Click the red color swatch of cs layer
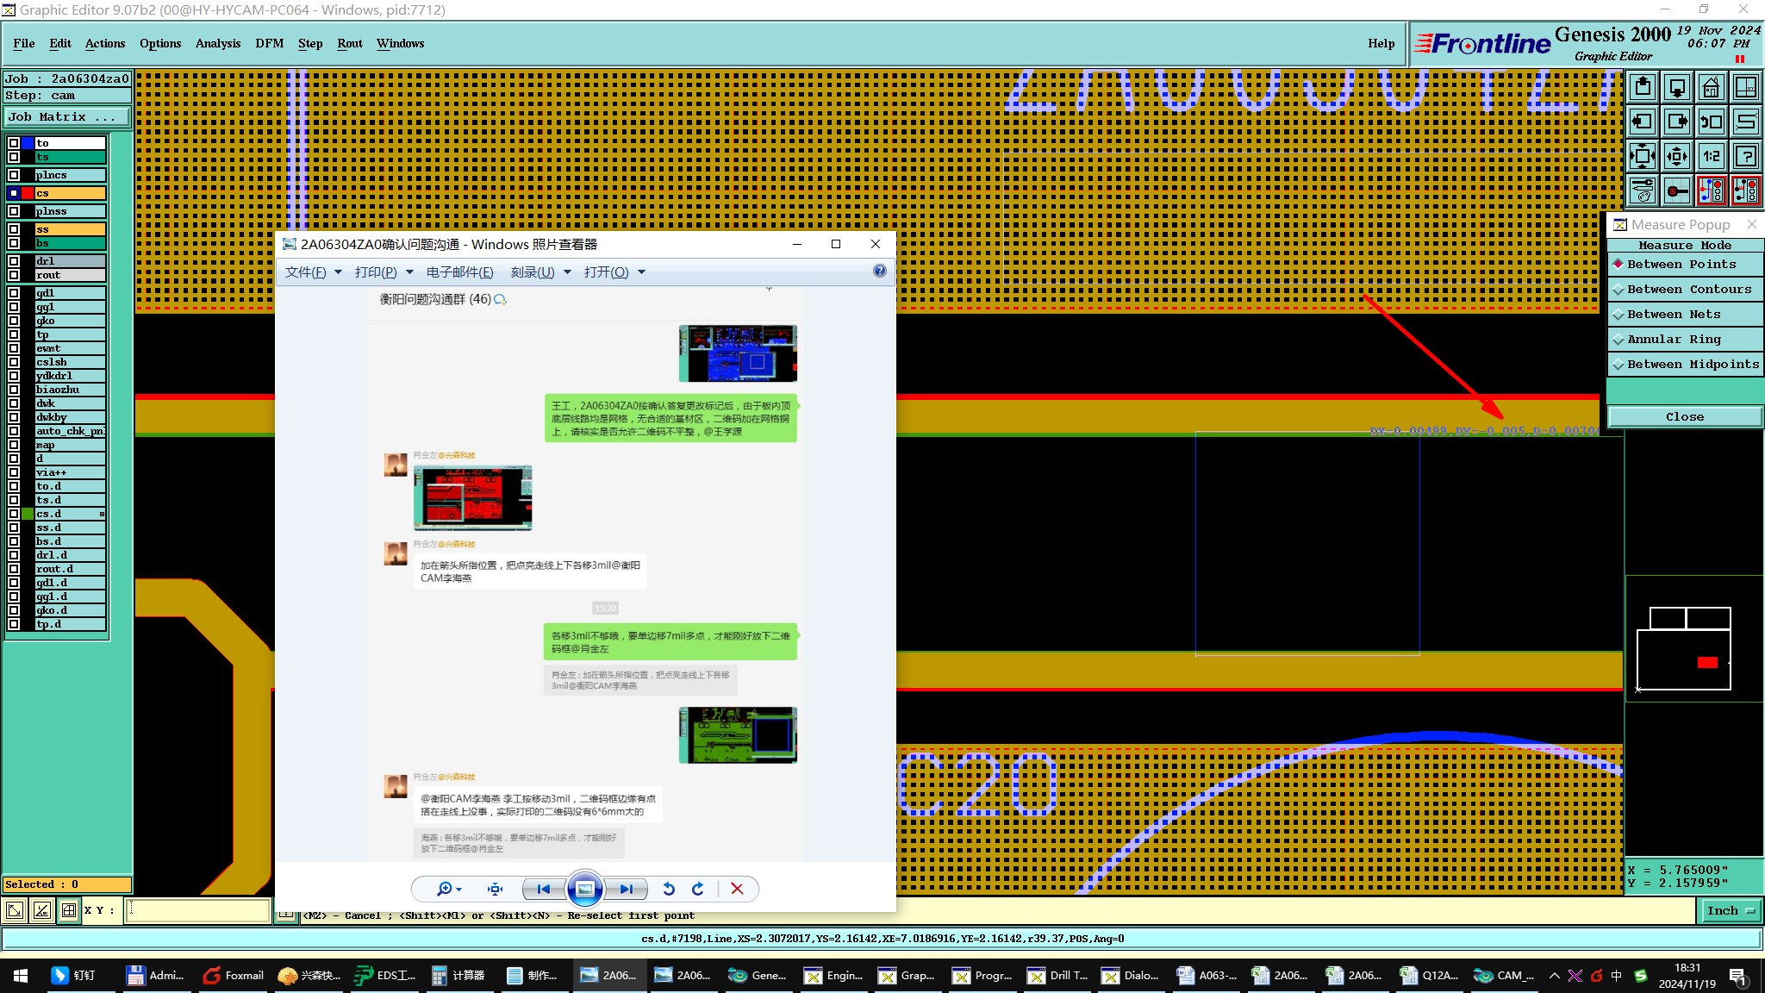This screenshot has width=1765, height=993. 28,193
